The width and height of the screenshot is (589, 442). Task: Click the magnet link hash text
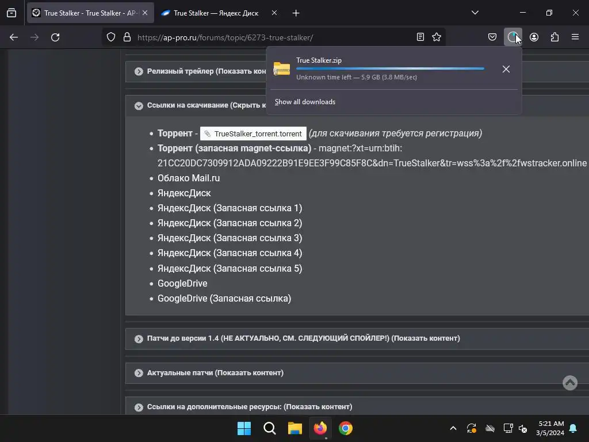coord(372,163)
